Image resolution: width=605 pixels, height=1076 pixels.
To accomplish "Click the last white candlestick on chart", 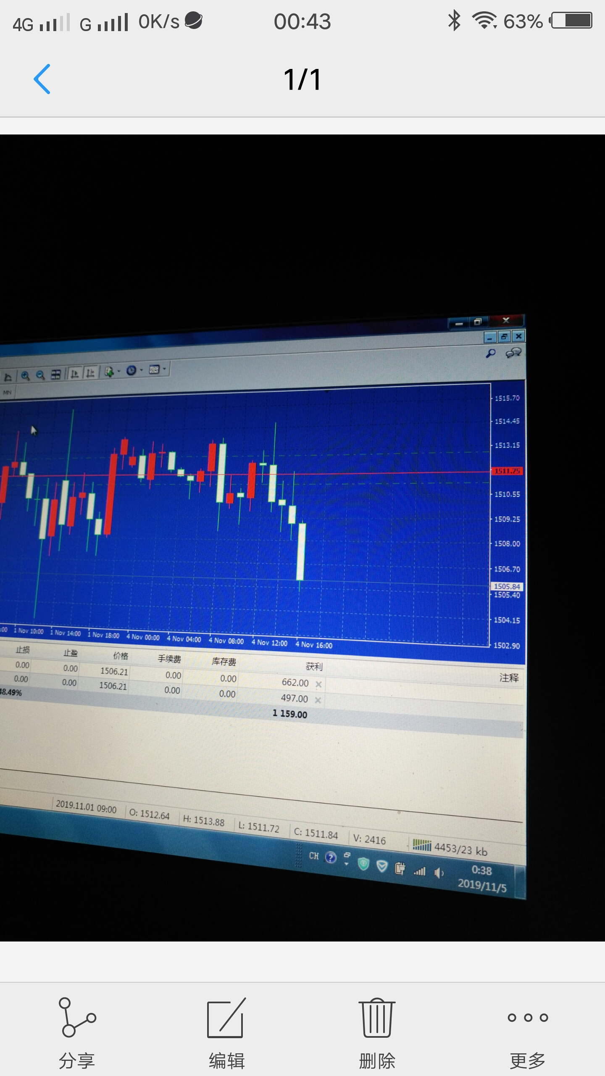I will pos(301,551).
